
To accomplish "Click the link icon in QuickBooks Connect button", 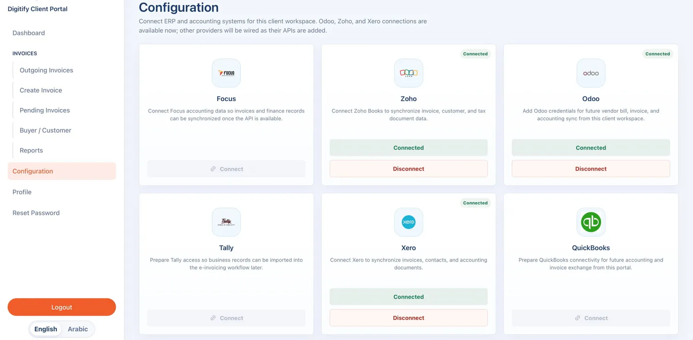I will (x=577, y=318).
